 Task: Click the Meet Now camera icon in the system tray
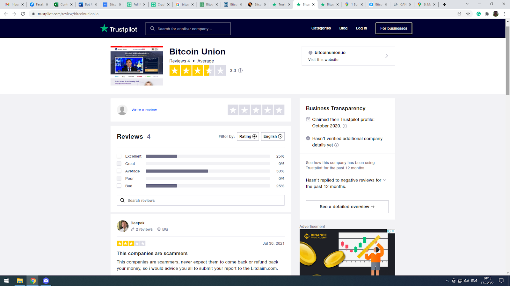point(454,281)
